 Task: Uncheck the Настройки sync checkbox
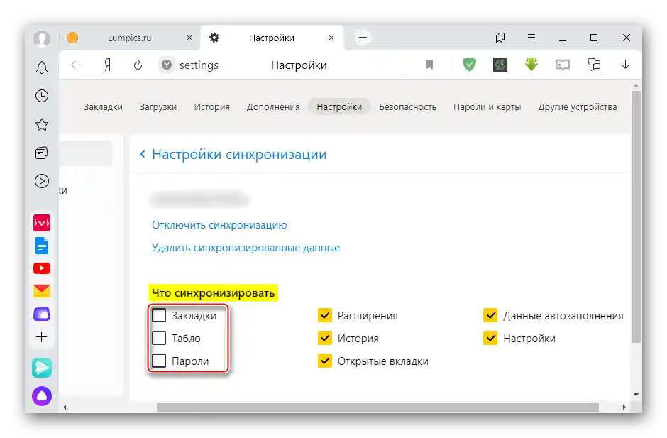pyautogui.click(x=490, y=338)
